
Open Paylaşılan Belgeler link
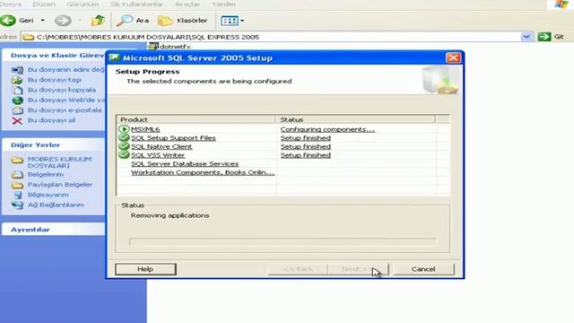[60, 185]
